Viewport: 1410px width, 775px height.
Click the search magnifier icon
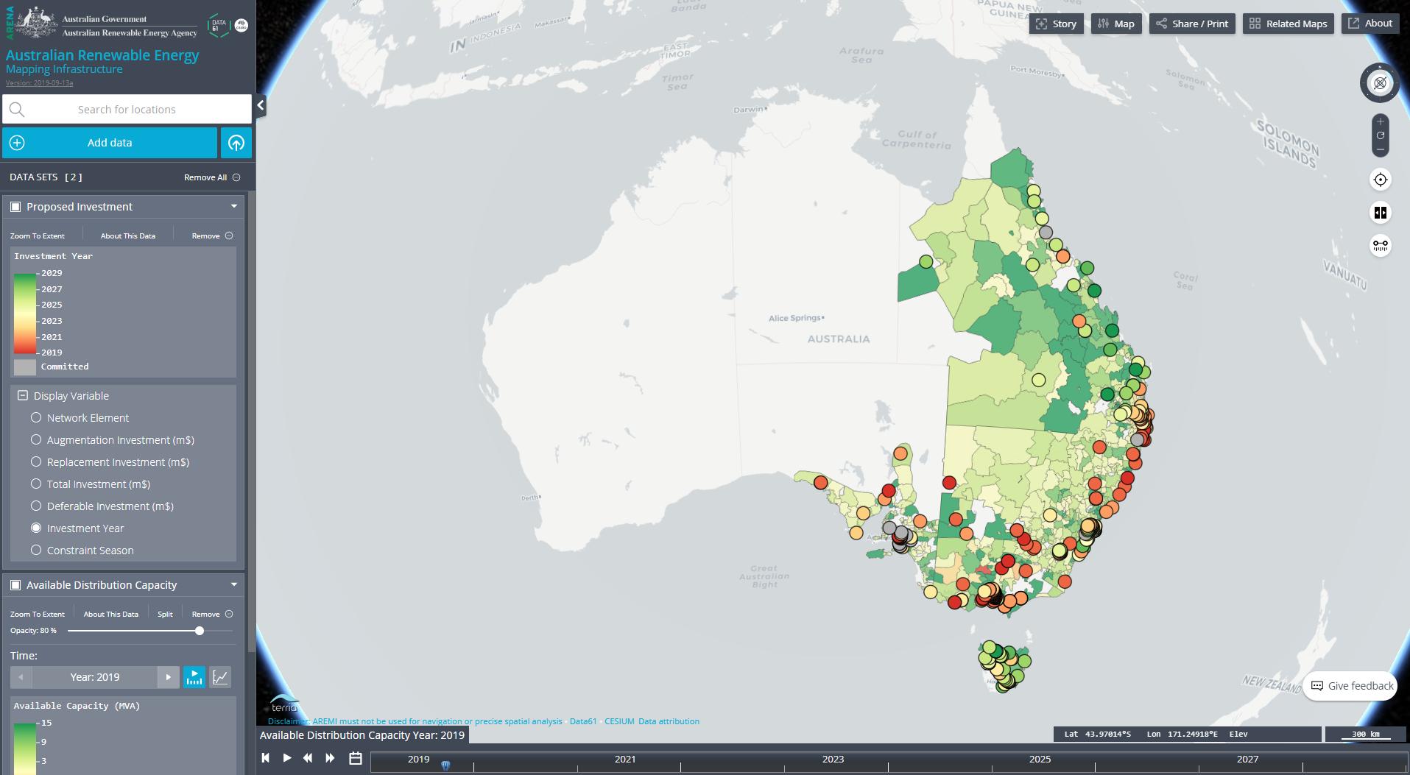pos(17,110)
